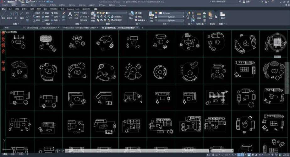290x157 pixels.
Task: Open the Express Tools ribbon tab
Action: point(73,9)
